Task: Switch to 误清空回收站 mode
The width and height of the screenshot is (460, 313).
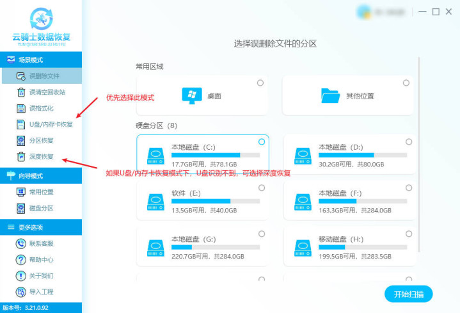Action: (x=41, y=92)
